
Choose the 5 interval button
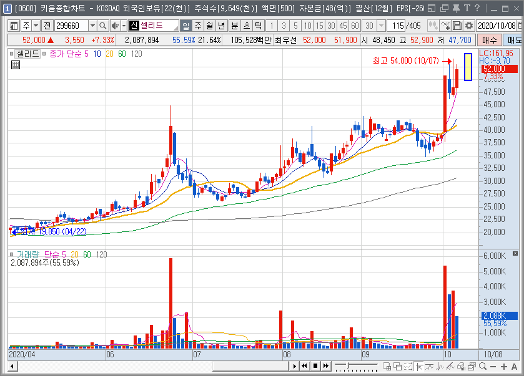(295, 26)
